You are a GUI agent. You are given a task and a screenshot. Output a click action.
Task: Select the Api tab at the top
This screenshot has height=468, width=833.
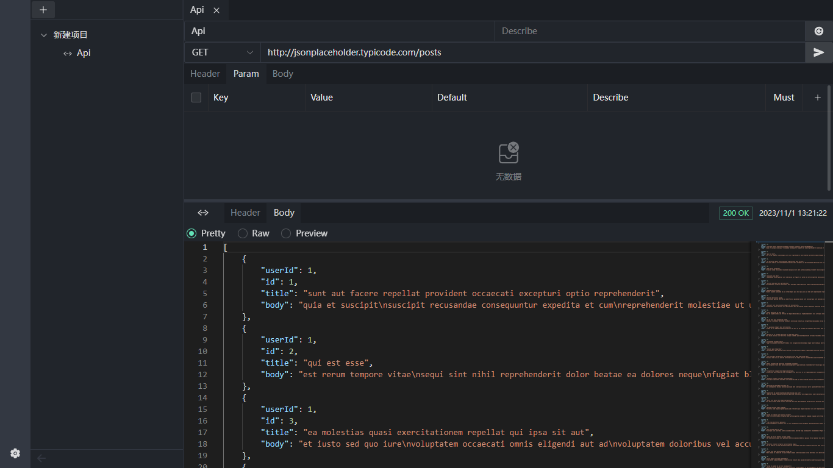(198, 10)
